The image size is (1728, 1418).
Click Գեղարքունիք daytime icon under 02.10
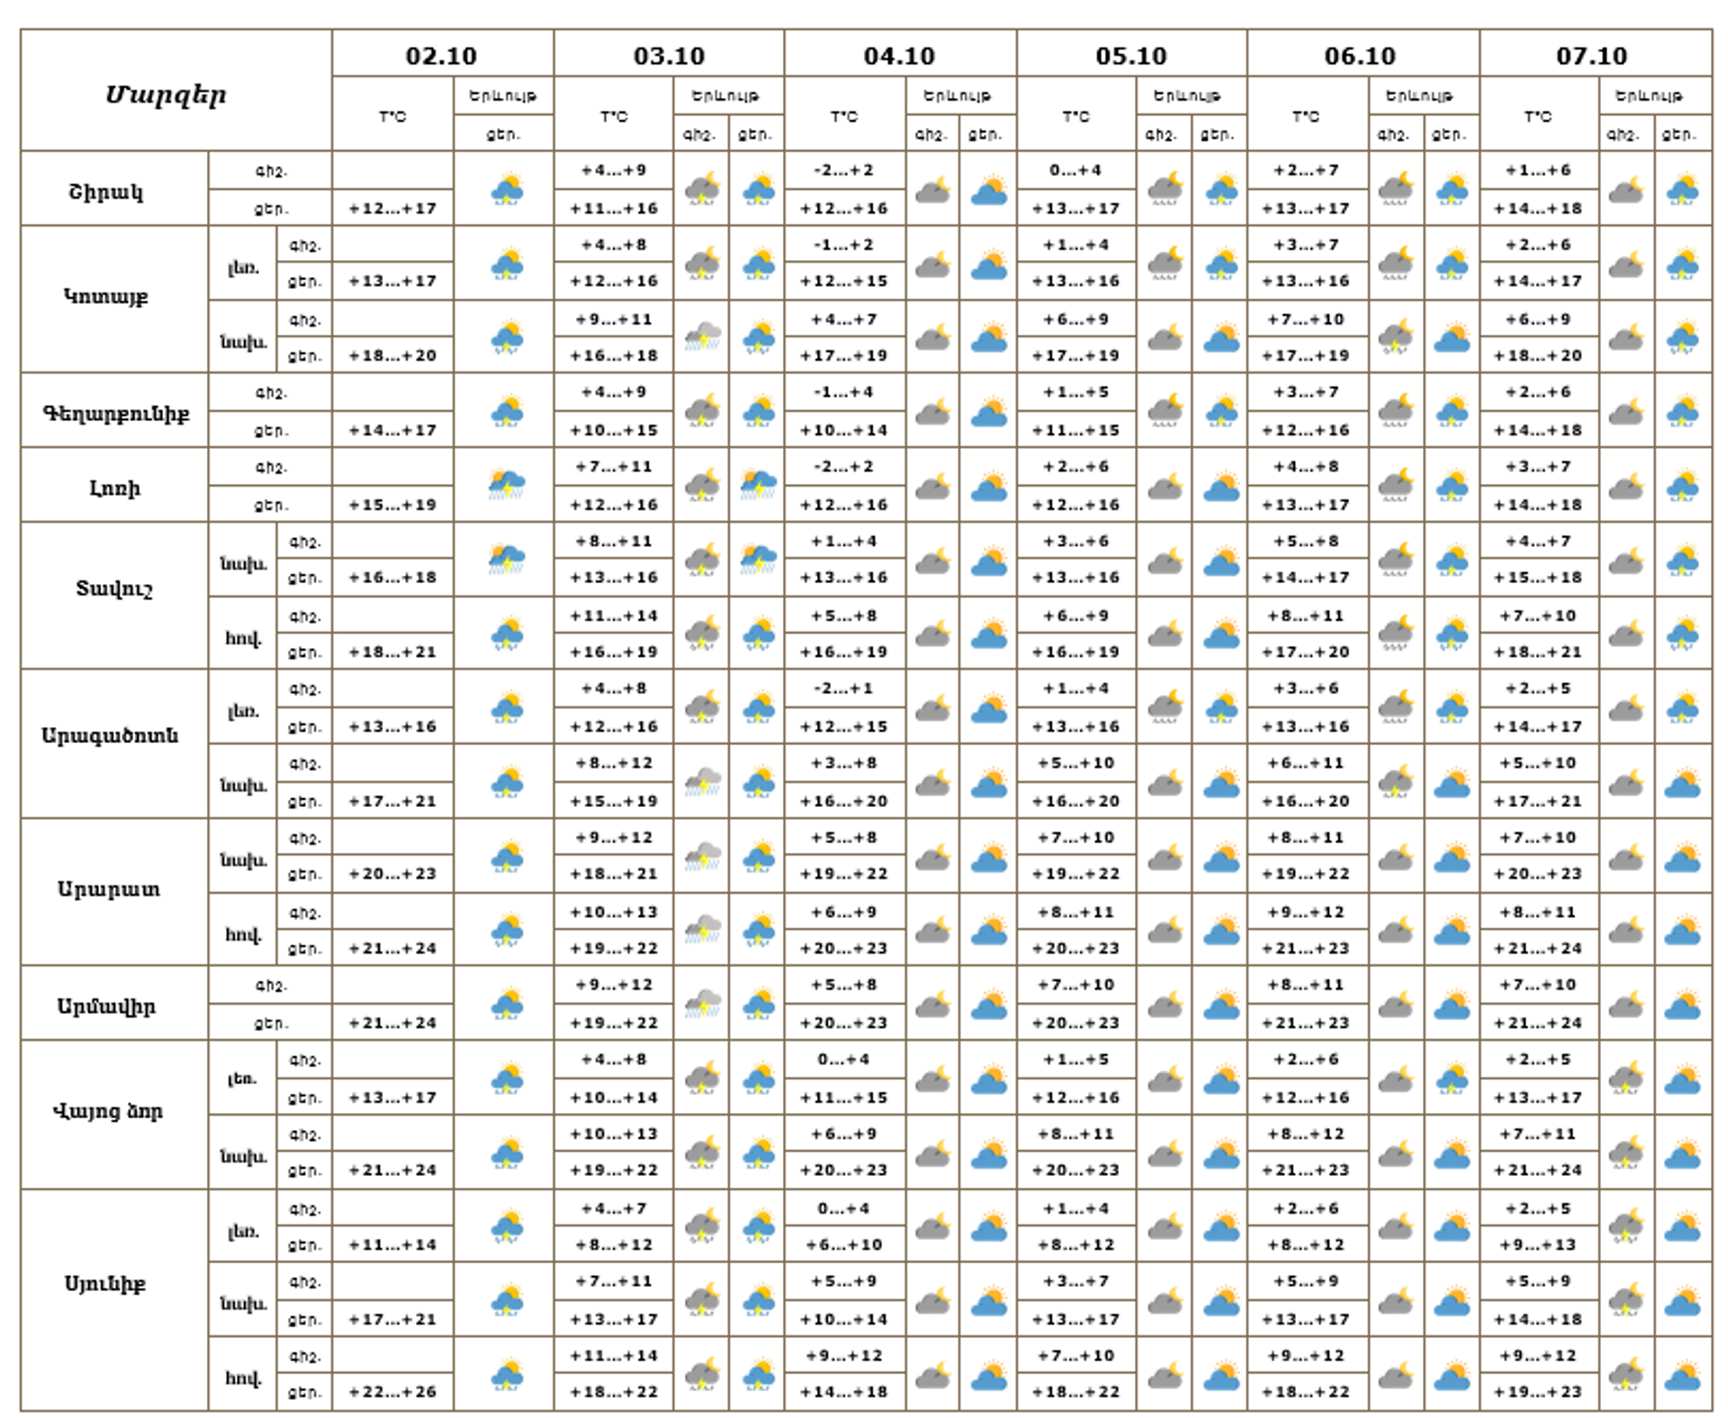(508, 411)
